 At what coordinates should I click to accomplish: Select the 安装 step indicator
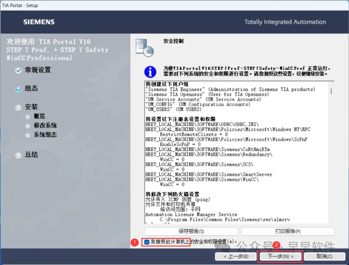(x=18, y=107)
